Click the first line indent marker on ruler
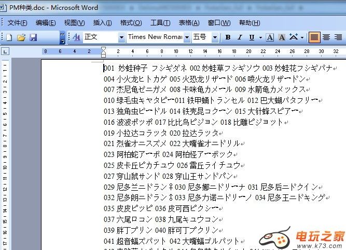346x250 pixels. click(103, 49)
